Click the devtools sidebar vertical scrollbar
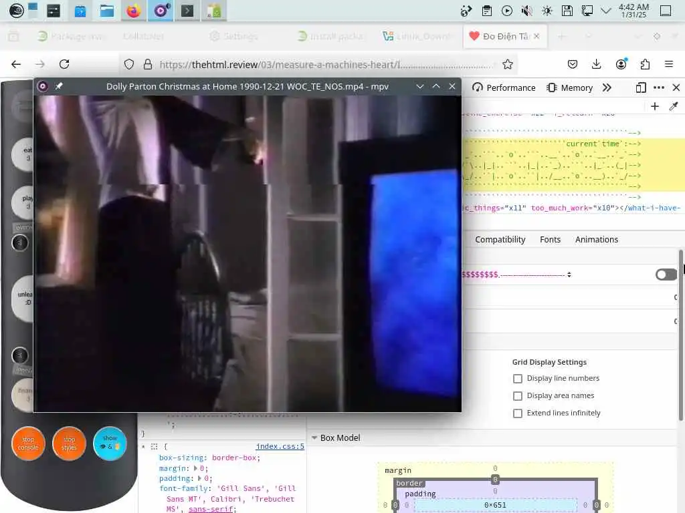 point(680,335)
